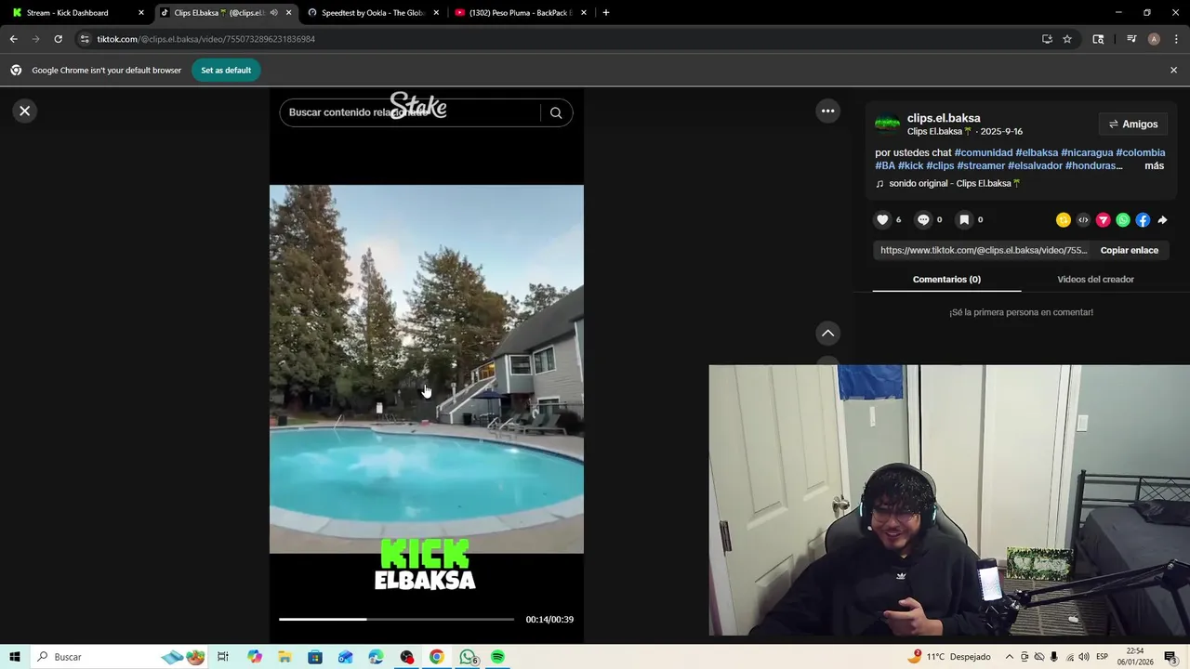Switch to Peso Pluma YouTube tab
The image size is (1190, 669).
click(x=521, y=13)
